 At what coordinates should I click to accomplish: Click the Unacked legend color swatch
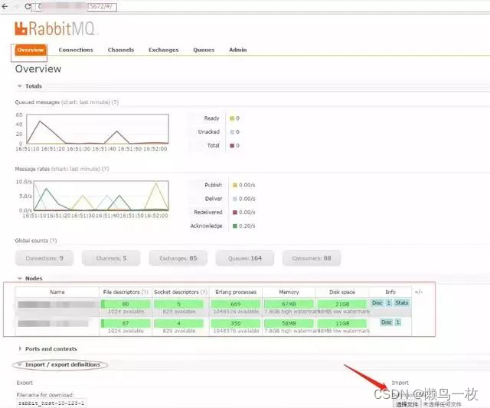(232, 132)
